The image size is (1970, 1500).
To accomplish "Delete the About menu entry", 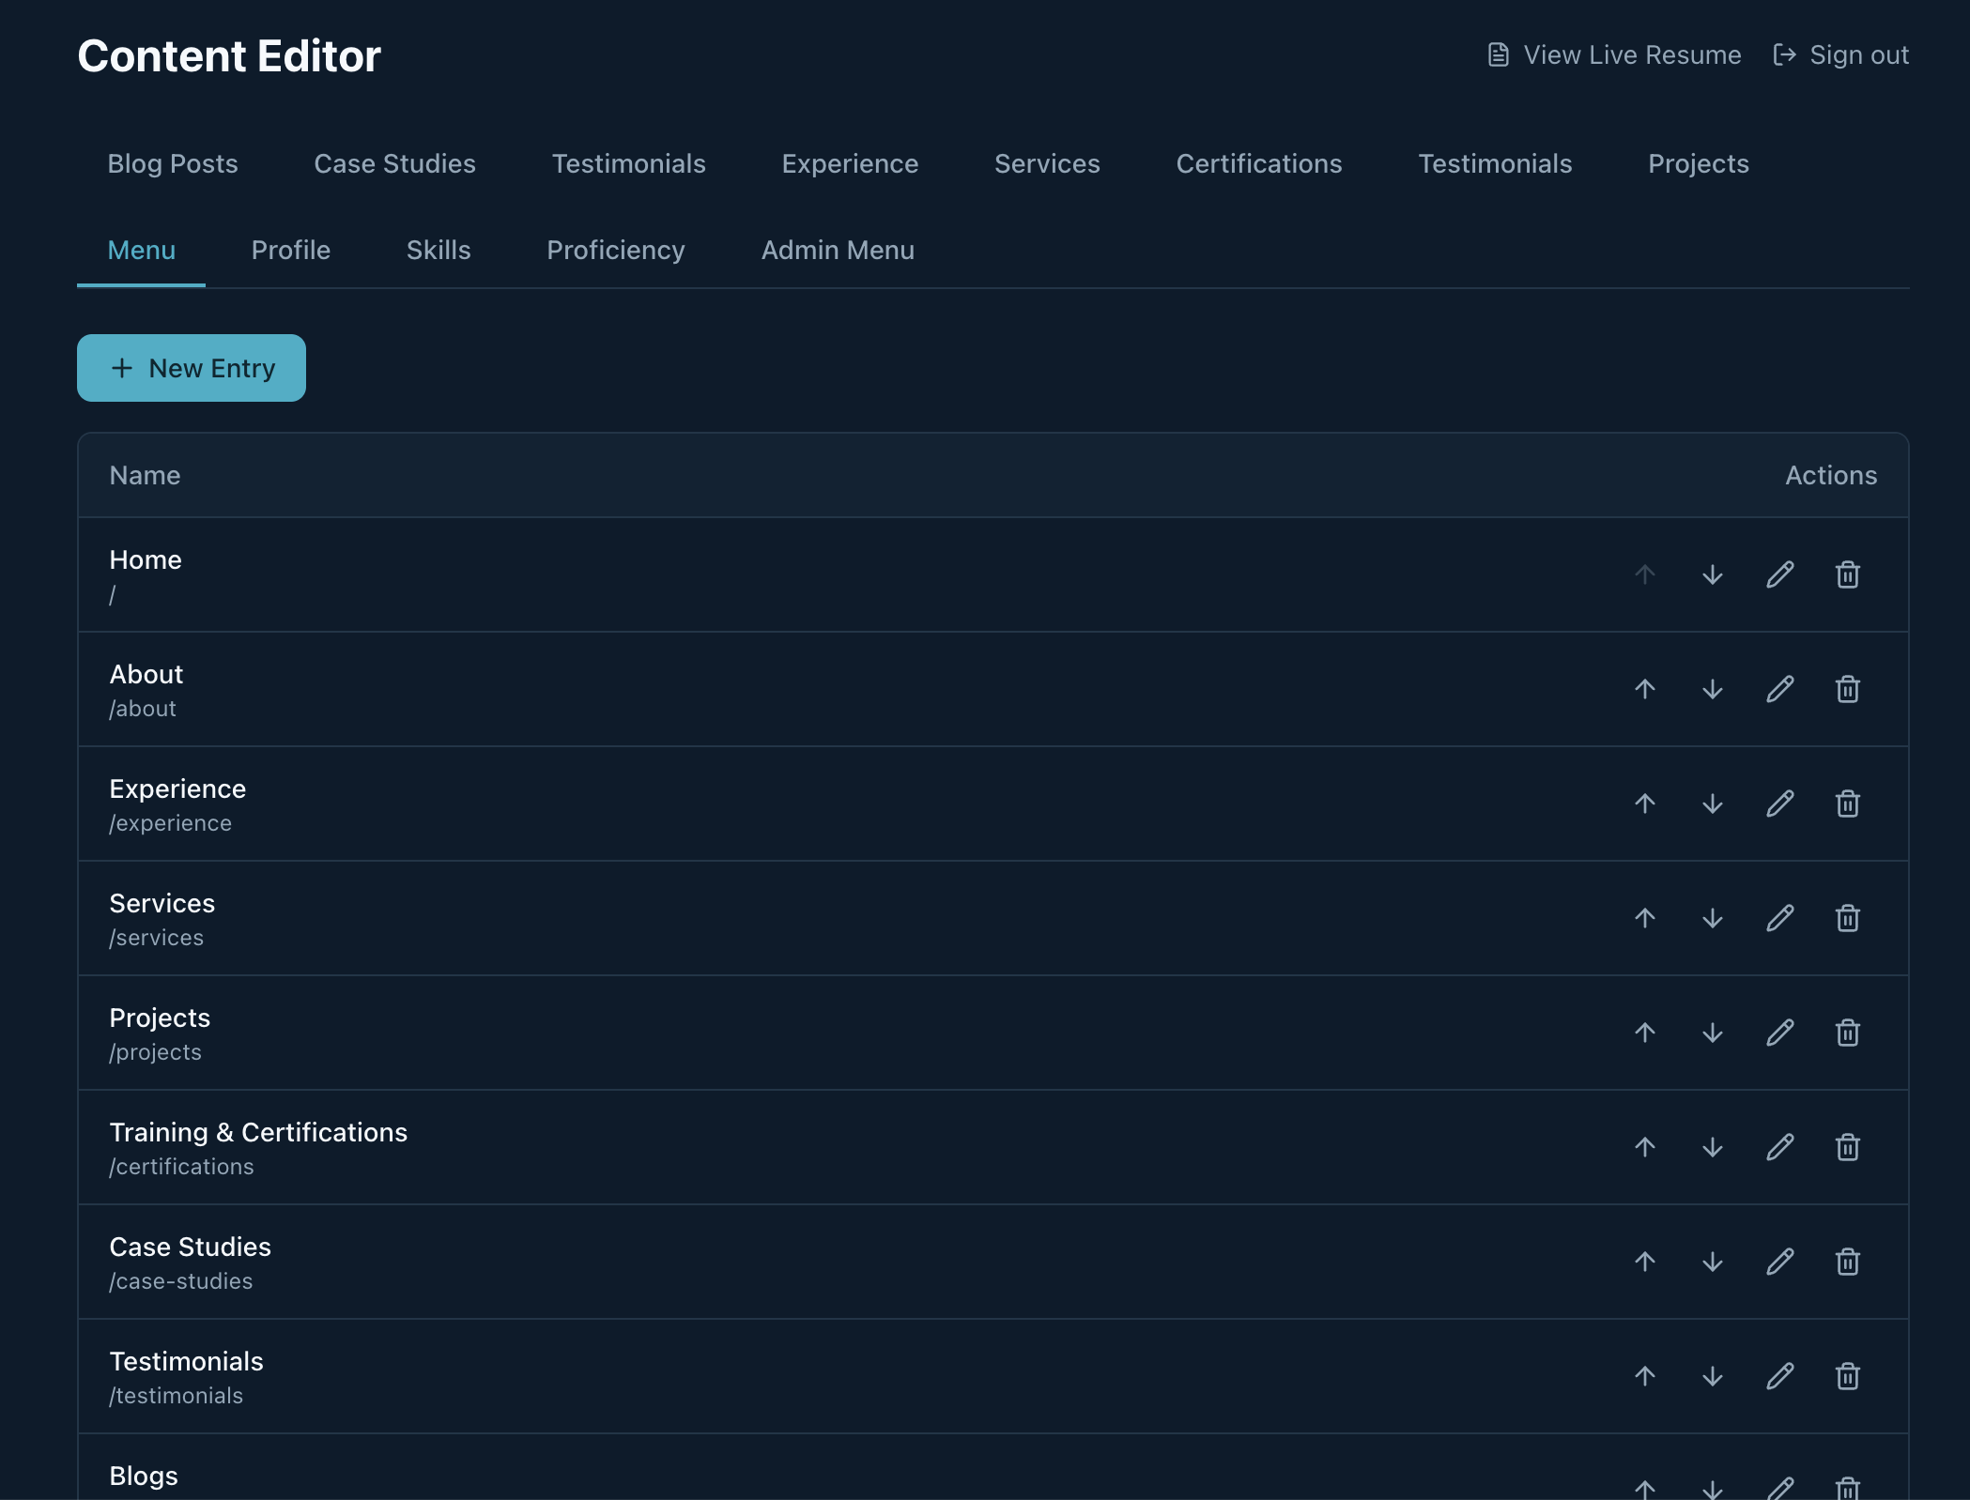I will 1848,689.
